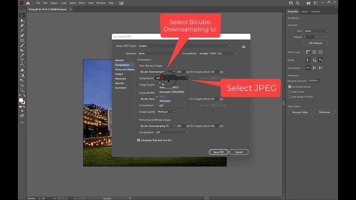356x200 pixels.
Task: Swap fill and stroke colors arrow
Action: [x=24, y=96]
